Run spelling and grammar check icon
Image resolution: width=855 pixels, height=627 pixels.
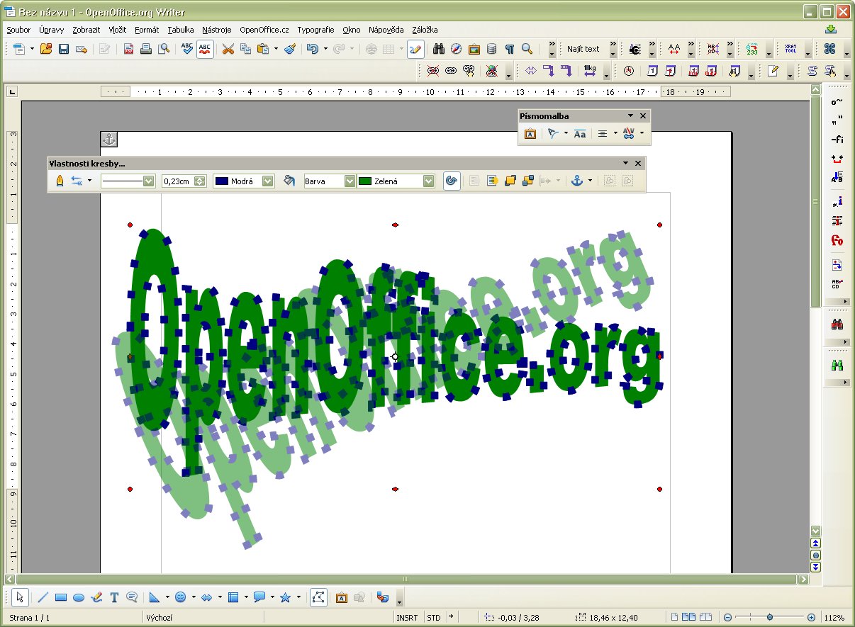point(187,49)
